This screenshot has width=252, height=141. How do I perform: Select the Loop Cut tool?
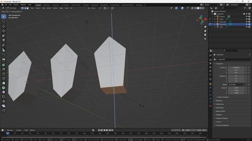(x=4, y=74)
